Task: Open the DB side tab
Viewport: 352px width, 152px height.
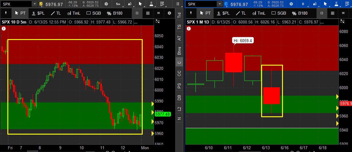Action: click(179, 98)
